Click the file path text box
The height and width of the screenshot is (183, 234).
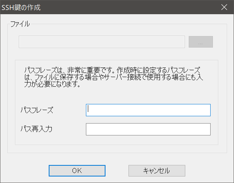pos(102,42)
